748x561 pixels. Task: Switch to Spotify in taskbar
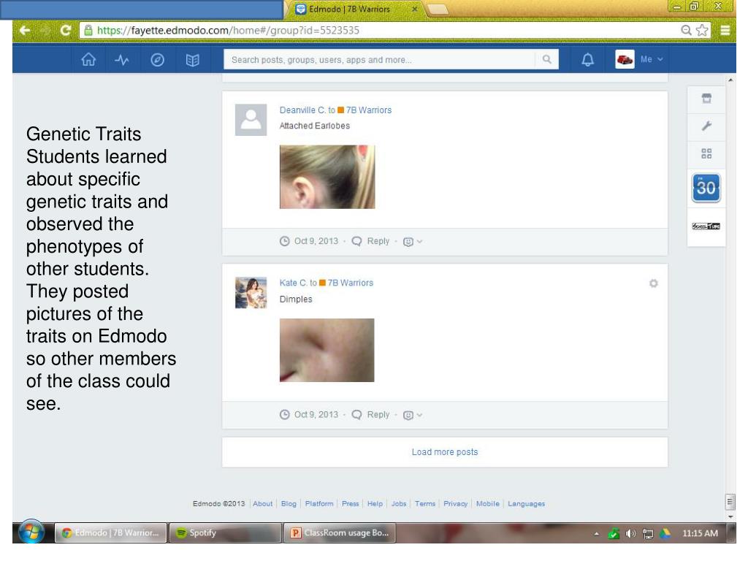(x=225, y=533)
